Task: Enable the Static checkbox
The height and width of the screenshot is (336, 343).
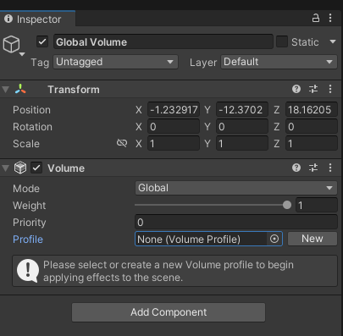Action: point(282,41)
